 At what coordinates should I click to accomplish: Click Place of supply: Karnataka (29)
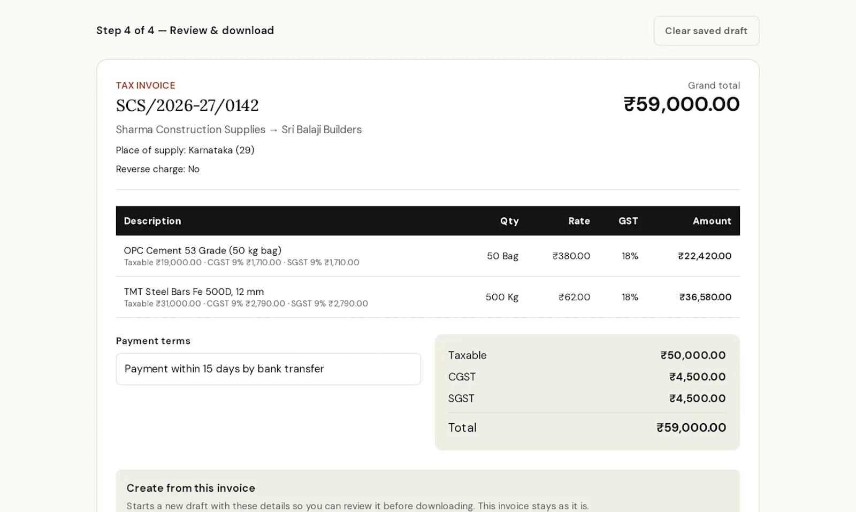coord(185,150)
